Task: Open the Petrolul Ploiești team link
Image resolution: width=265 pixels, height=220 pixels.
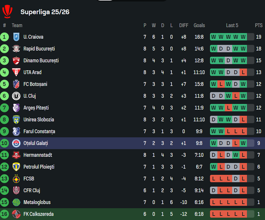Action: coord(39,167)
